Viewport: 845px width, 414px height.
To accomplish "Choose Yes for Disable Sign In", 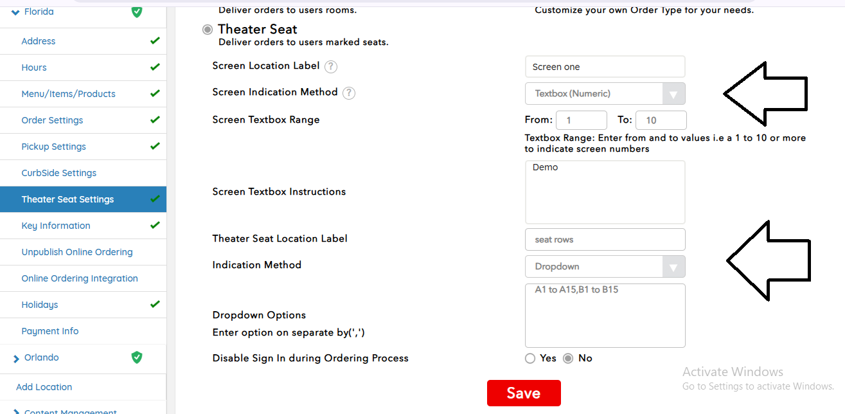I will 530,359.
